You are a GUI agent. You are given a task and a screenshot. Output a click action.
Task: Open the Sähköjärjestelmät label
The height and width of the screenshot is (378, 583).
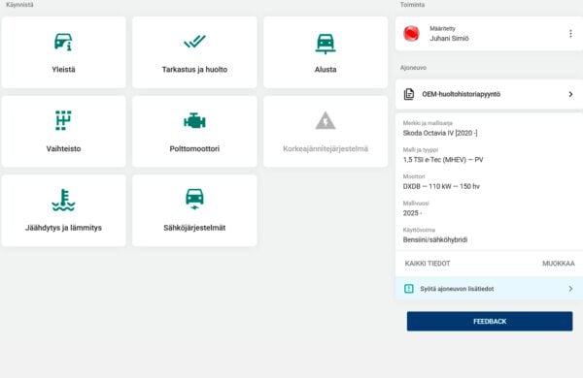click(x=194, y=228)
